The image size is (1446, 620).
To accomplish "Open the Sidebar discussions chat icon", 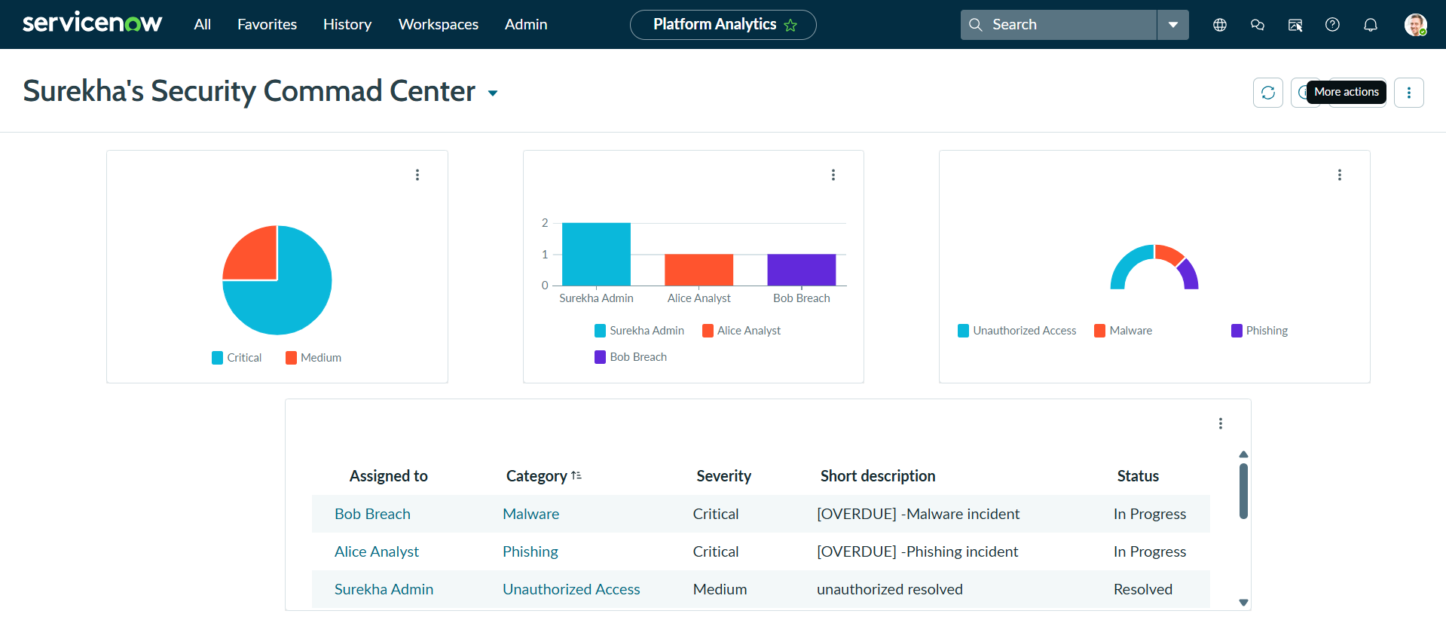I will (x=1257, y=25).
